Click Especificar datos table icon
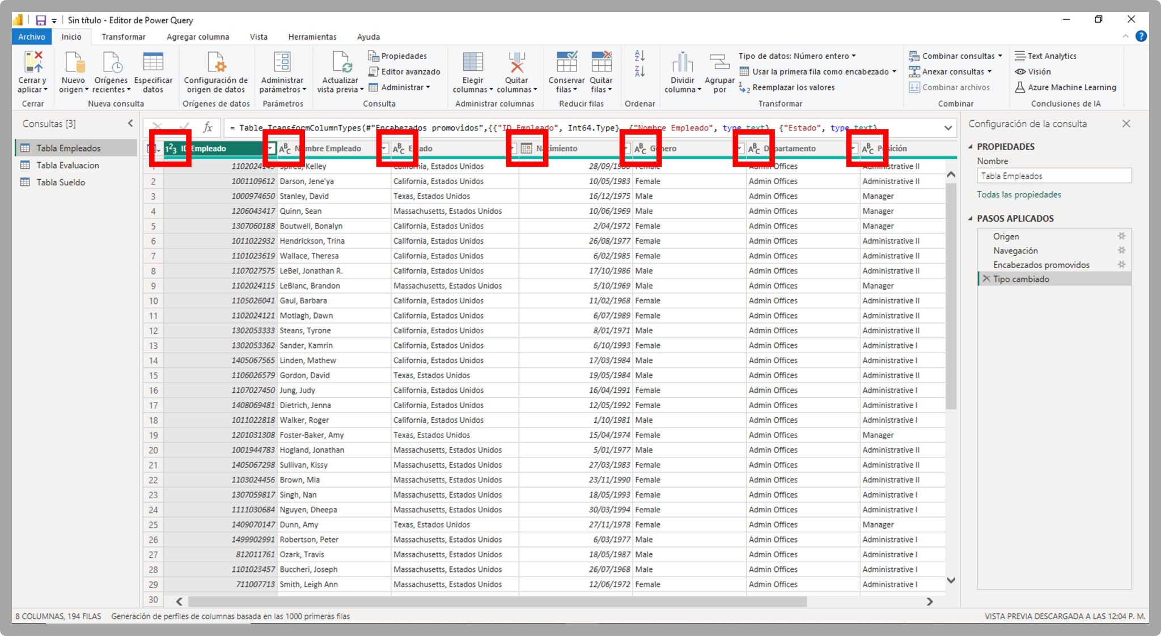This screenshot has height=636, width=1161. [x=153, y=62]
